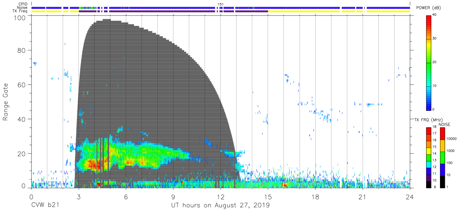
Task: Click the blue Noise strip above the plot
Action: [220, 8]
